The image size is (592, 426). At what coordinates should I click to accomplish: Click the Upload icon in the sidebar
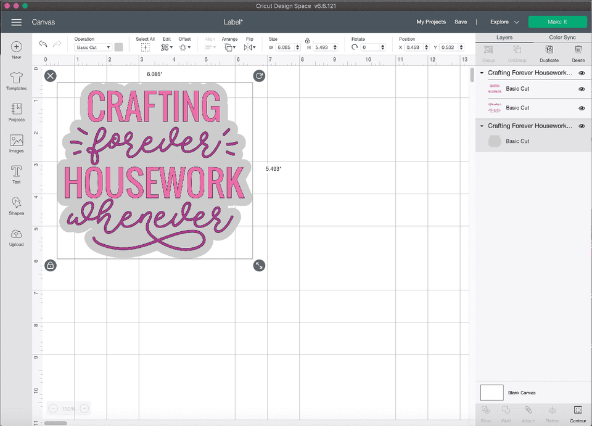tap(16, 236)
